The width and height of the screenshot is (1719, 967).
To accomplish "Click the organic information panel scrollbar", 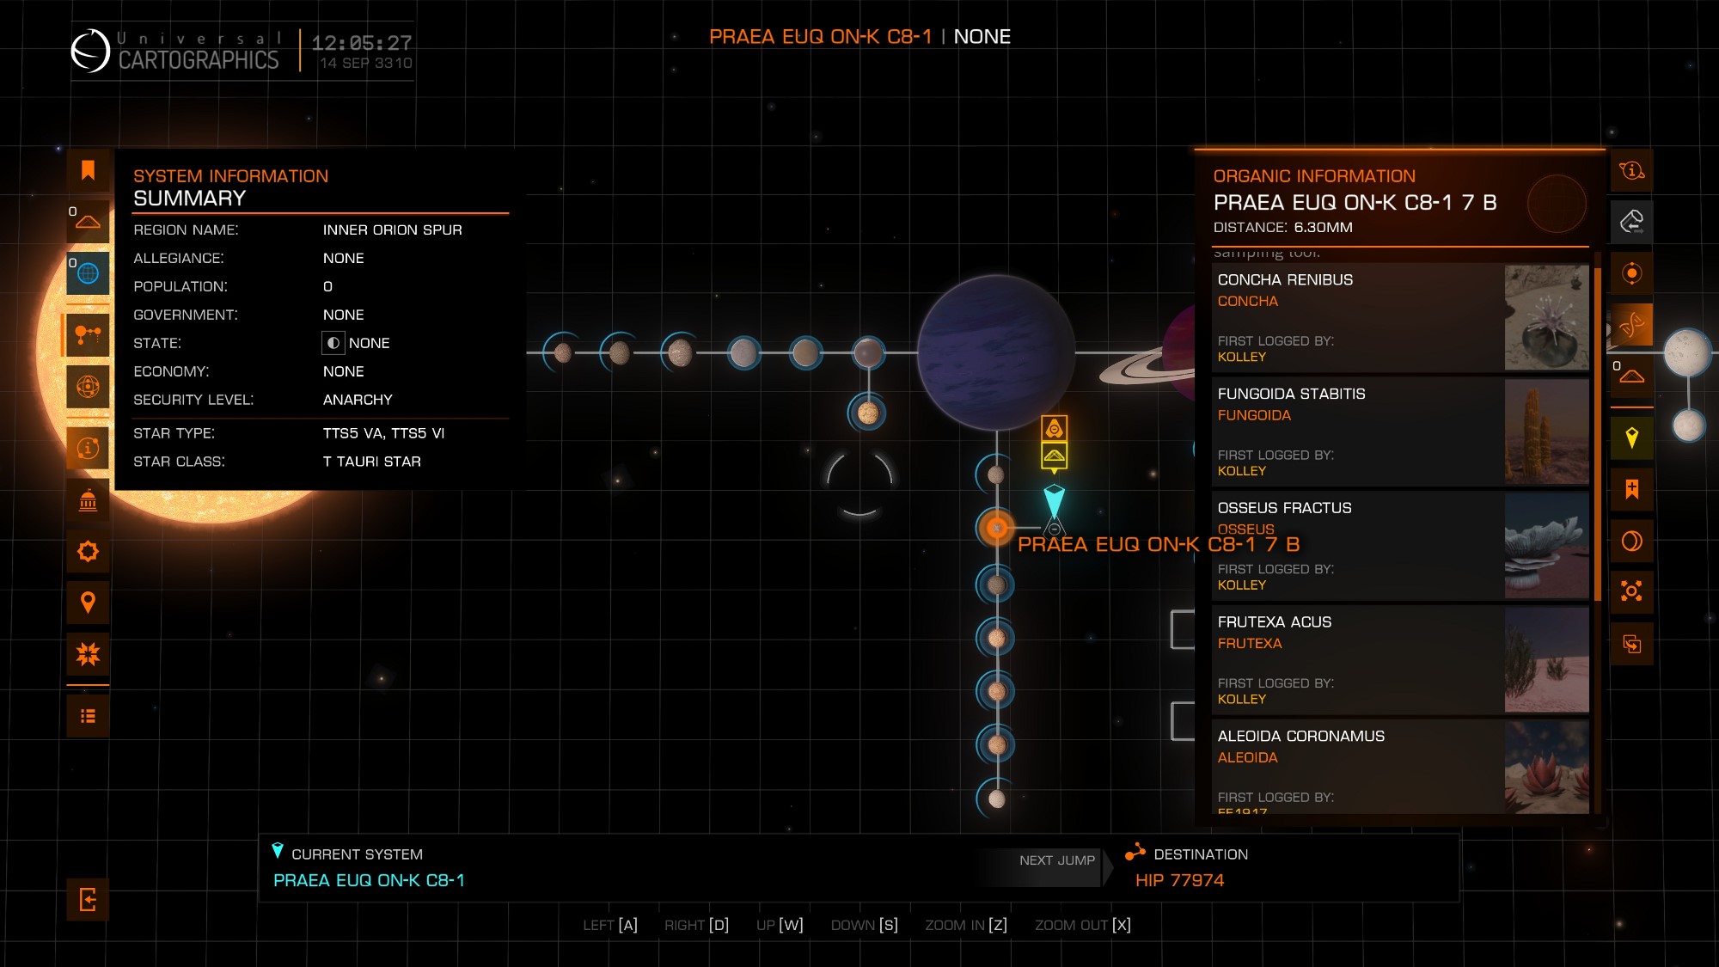I will click(x=1598, y=434).
